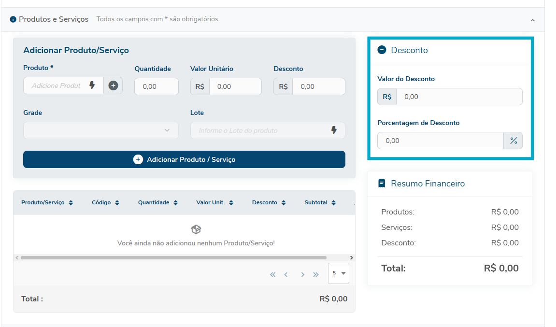Click the percent icon in Porcentagem de Desconto

point(513,141)
